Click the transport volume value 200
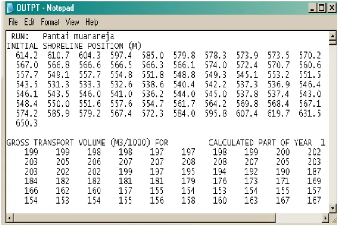Viewport: 339px width, 228px height. (283, 152)
